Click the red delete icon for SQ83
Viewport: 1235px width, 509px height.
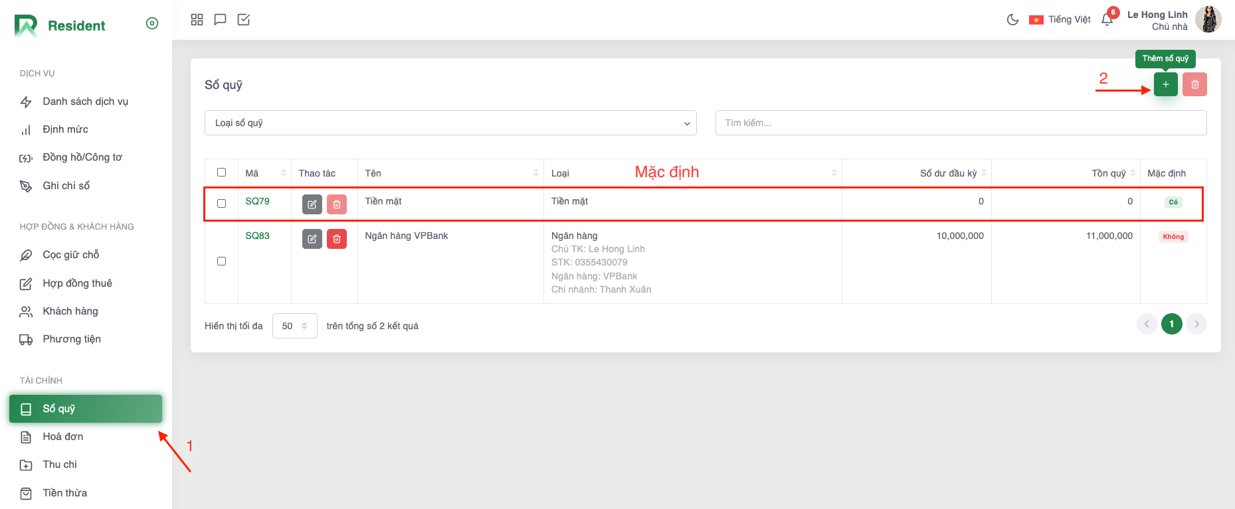tap(337, 239)
